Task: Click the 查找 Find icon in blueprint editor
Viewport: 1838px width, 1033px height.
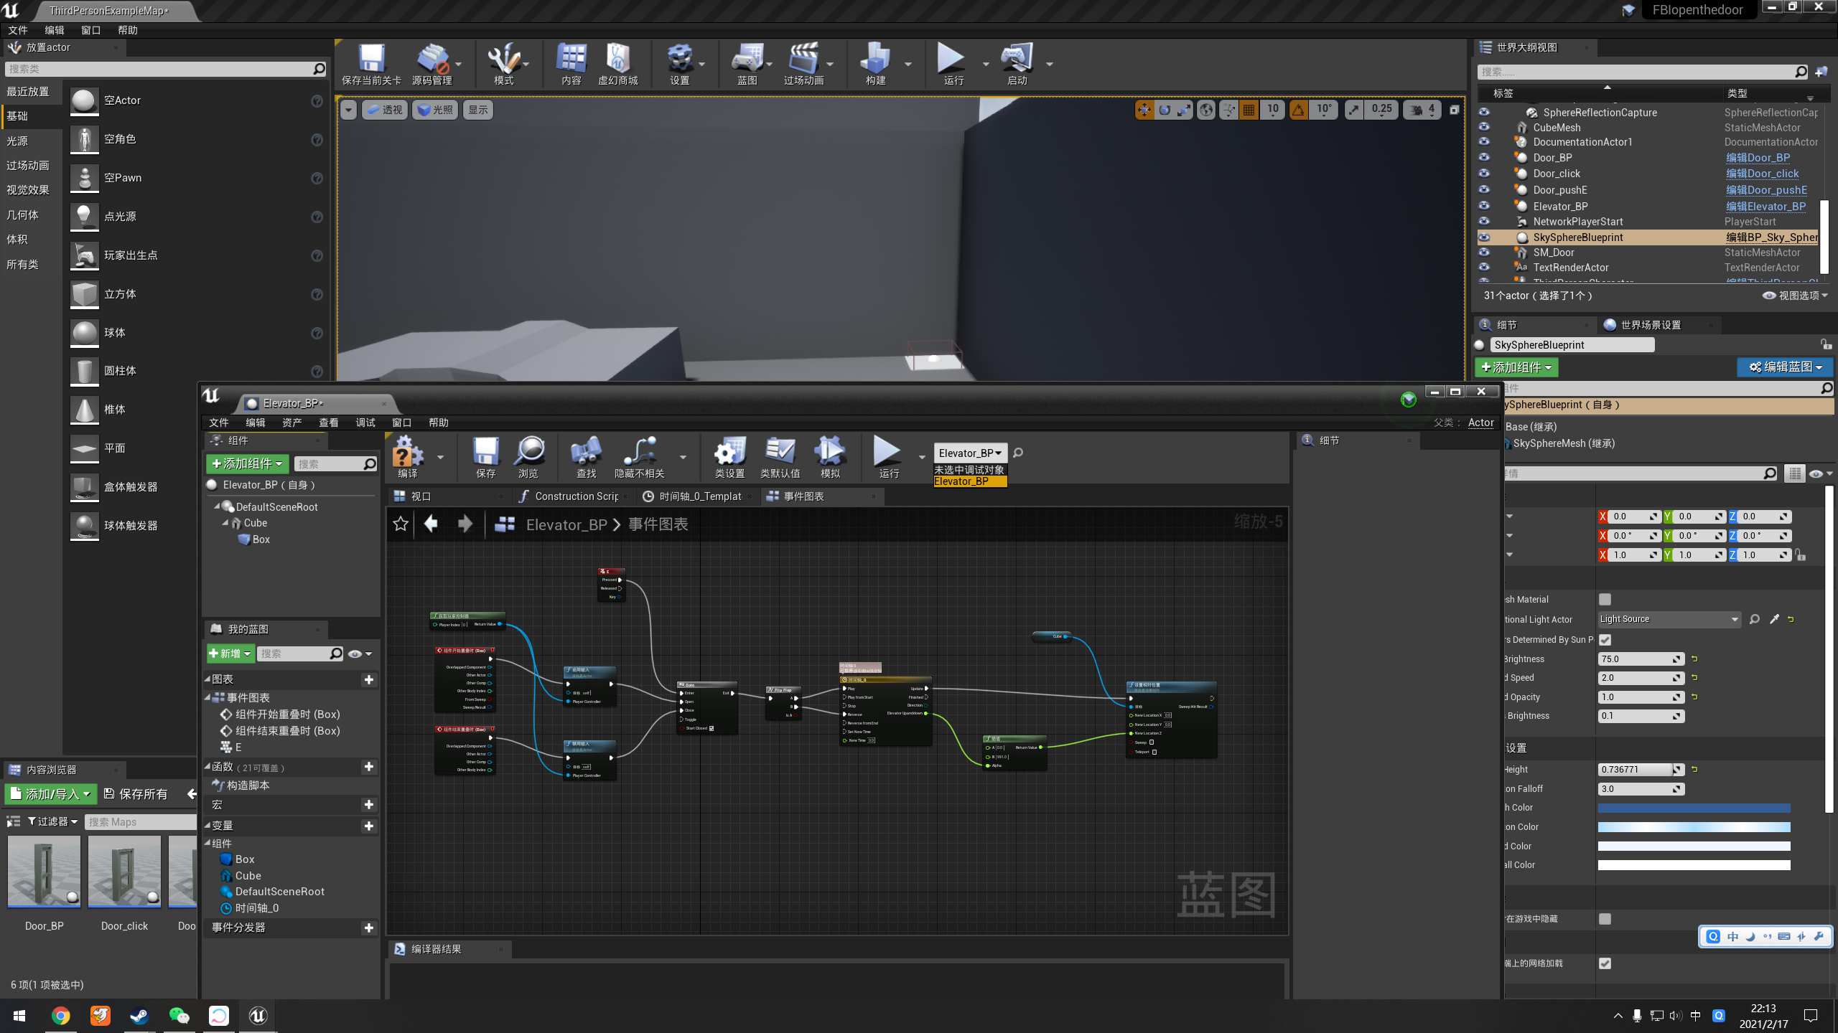Action: pos(586,457)
